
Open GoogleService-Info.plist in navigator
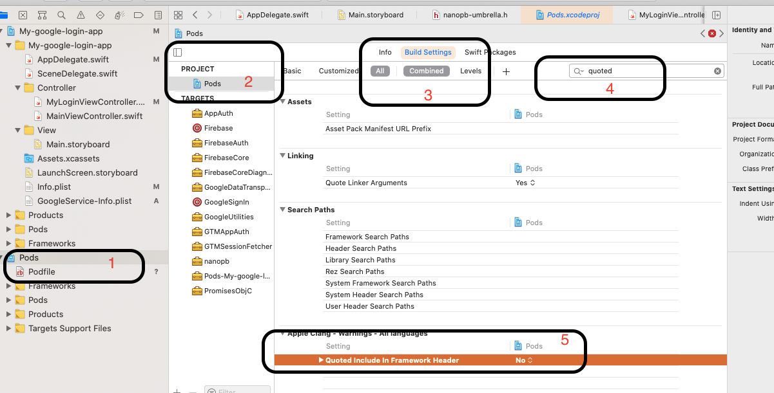tap(84, 201)
